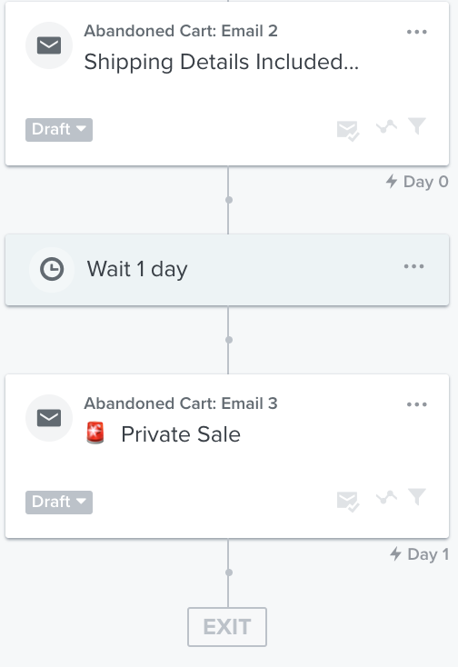Click the analytics trend icon on Email 2
The height and width of the screenshot is (667, 458).
[x=386, y=126]
